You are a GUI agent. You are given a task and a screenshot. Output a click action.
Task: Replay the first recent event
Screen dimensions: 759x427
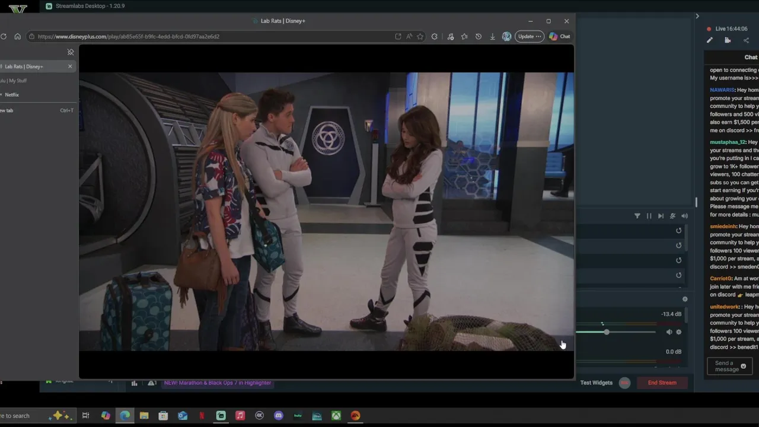tap(679, 231)
